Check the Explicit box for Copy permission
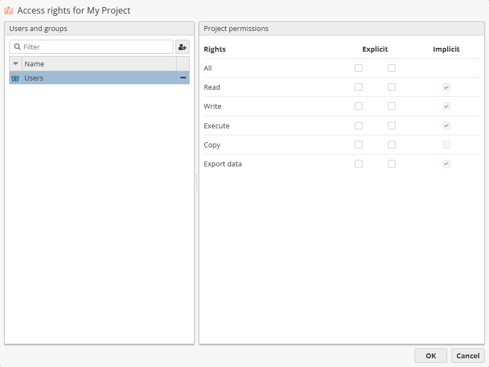The height and width of the screenshot is (367, 489). [x=358, y=145]
